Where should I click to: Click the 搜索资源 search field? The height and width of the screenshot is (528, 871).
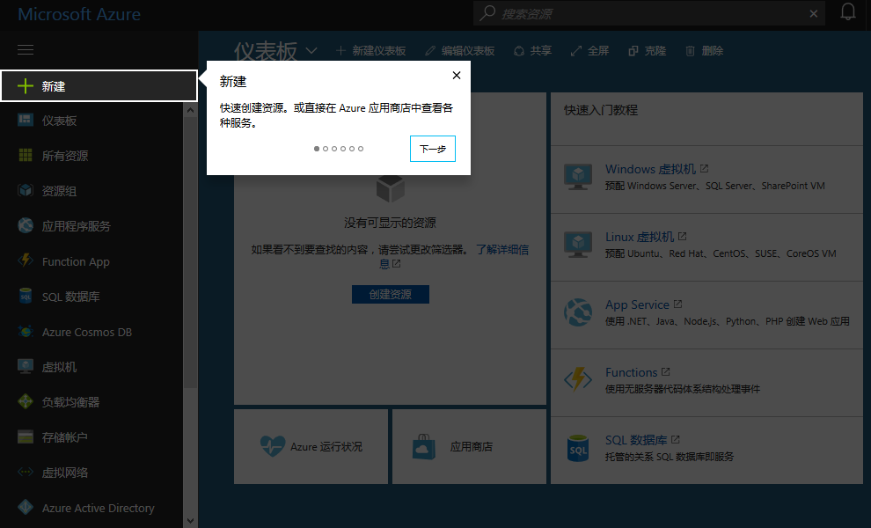click(651, 14)
